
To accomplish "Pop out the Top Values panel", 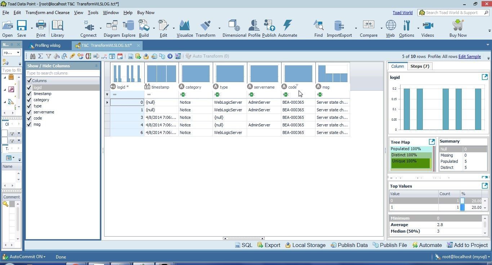I will point(484,186).
